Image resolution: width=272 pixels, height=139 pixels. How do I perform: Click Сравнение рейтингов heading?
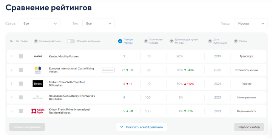pos(49,8)
